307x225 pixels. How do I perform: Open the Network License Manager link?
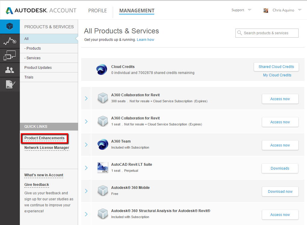coord(47,148)
